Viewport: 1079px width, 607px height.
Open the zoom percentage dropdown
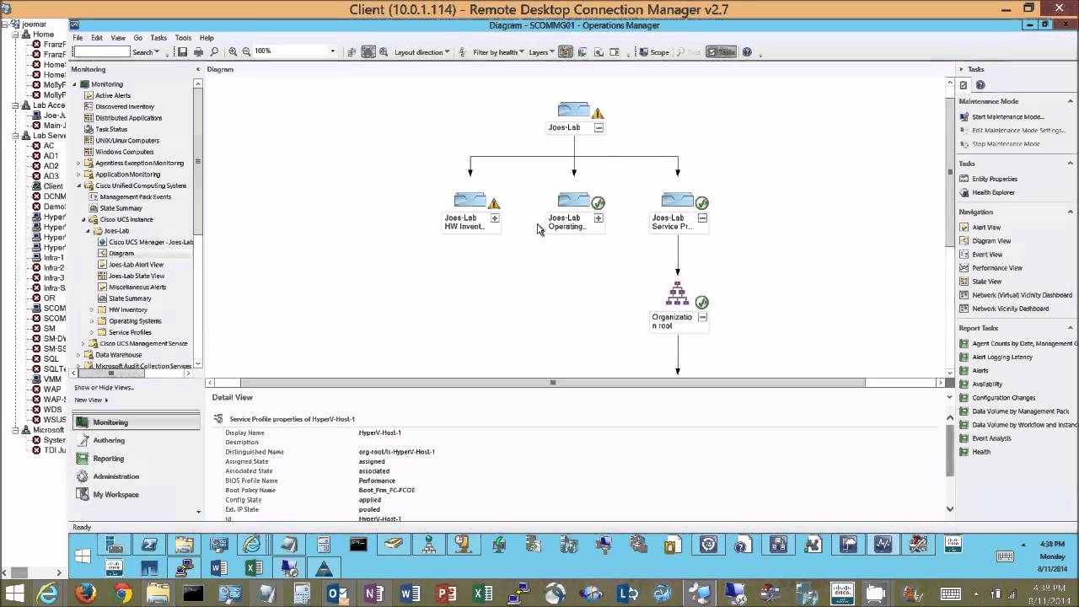coord(332,52)
